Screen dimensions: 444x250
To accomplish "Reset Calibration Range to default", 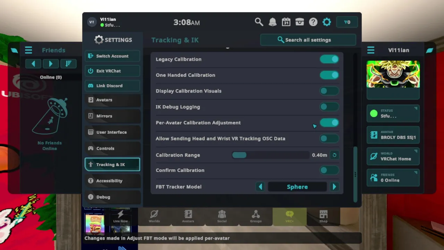I will [x=334, y=155].
